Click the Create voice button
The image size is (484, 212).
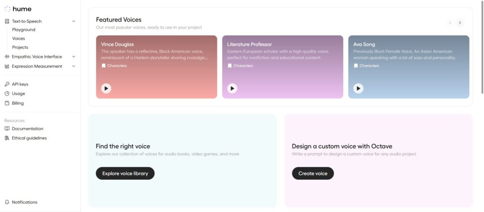pos(313,174)
